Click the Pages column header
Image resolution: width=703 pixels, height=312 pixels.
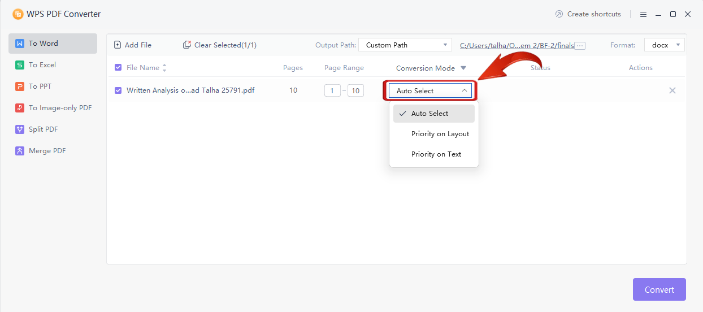coord(293,68)
